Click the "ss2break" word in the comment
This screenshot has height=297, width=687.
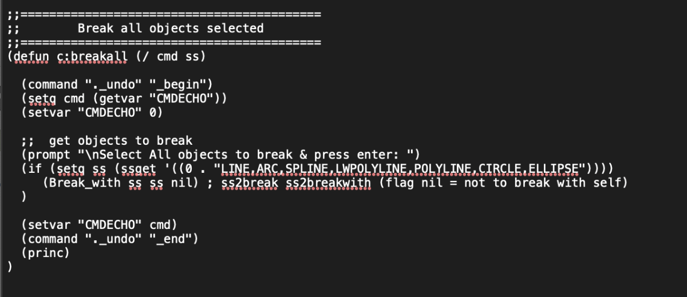point(250,183)
